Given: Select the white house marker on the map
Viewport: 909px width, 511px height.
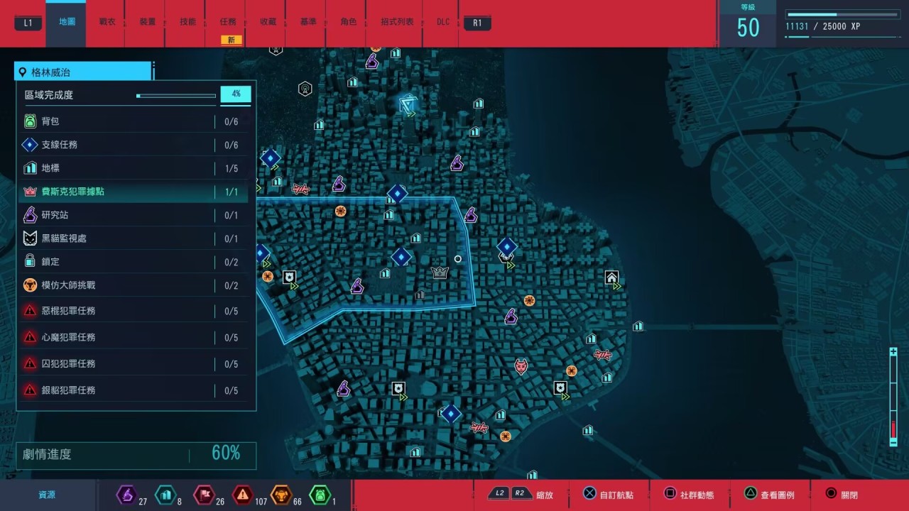Looking at the screenshot, I should [x=611, y=278].
